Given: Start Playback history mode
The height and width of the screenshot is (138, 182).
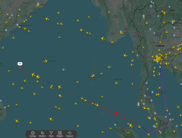Looking at the screenshot, I should pos(70,134).
